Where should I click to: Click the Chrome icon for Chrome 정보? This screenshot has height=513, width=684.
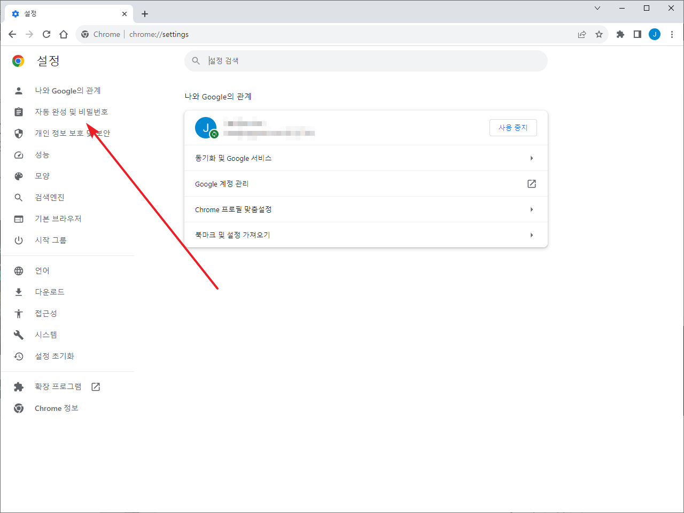19,408
